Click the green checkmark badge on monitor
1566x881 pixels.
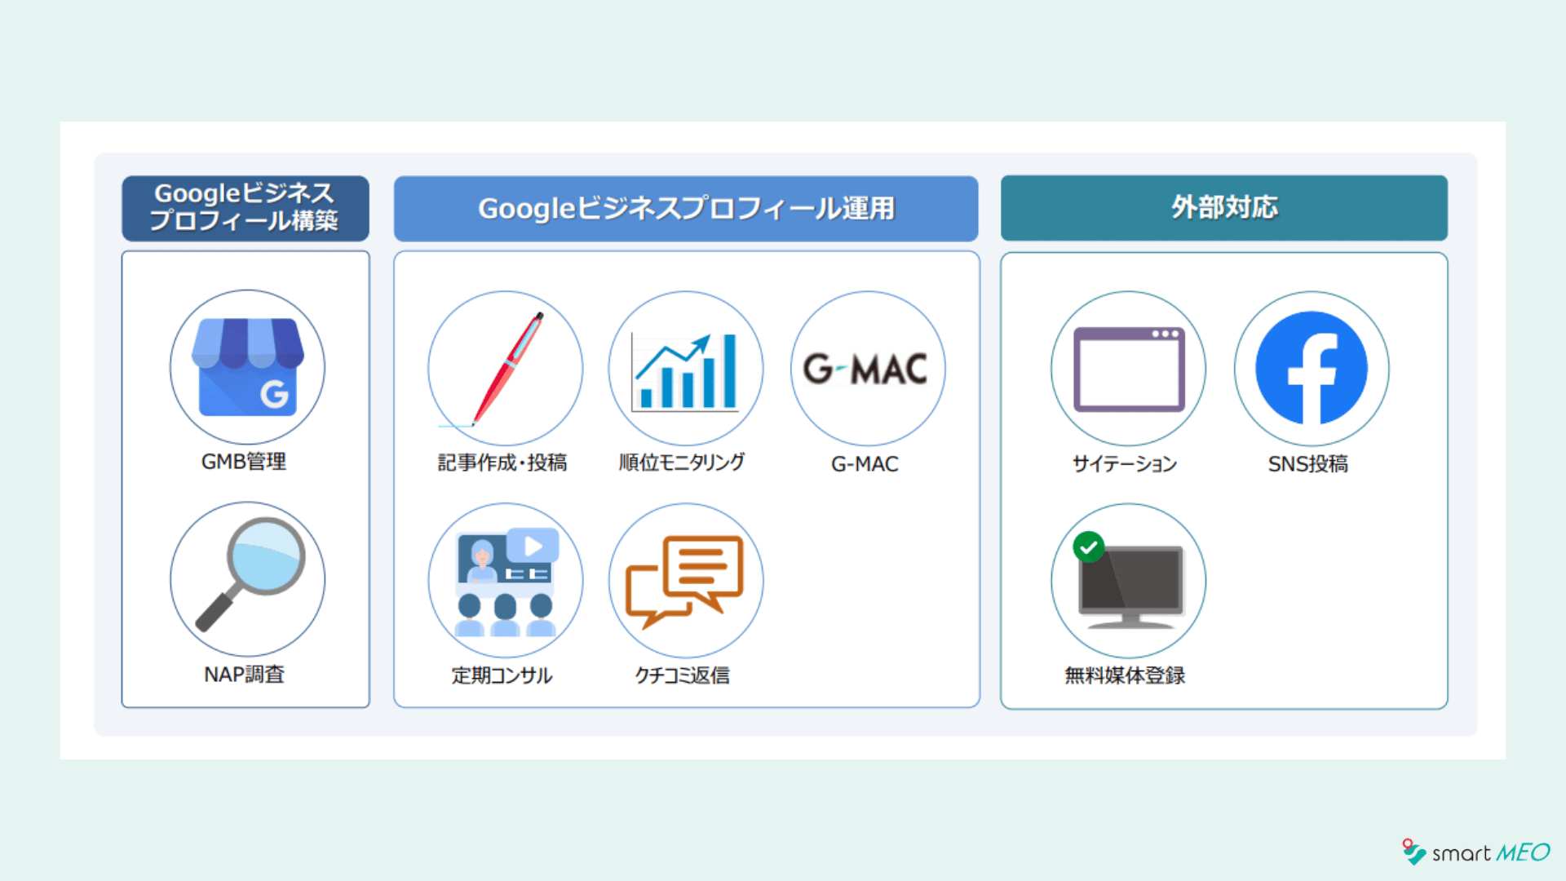1088,547
